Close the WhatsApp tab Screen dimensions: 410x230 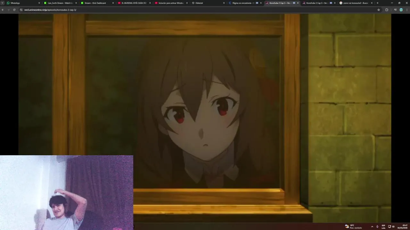[x=39, y=3]
